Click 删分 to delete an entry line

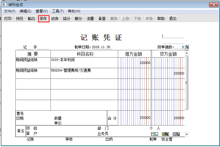point(78,18)
